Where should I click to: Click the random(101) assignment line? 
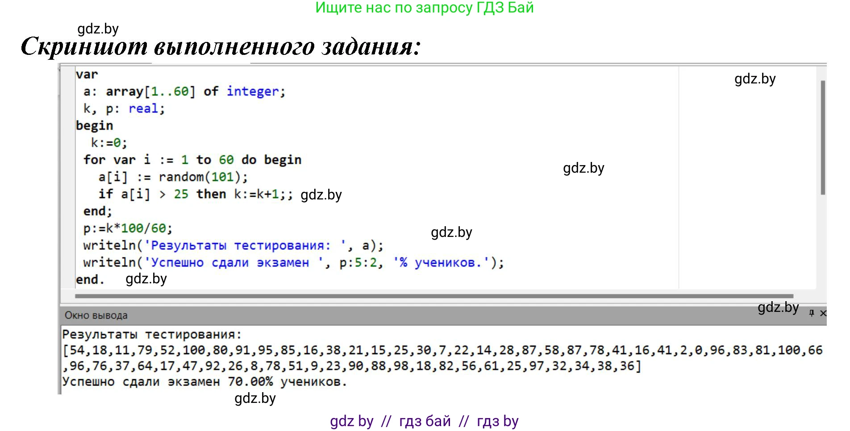(x=173, y=177)
